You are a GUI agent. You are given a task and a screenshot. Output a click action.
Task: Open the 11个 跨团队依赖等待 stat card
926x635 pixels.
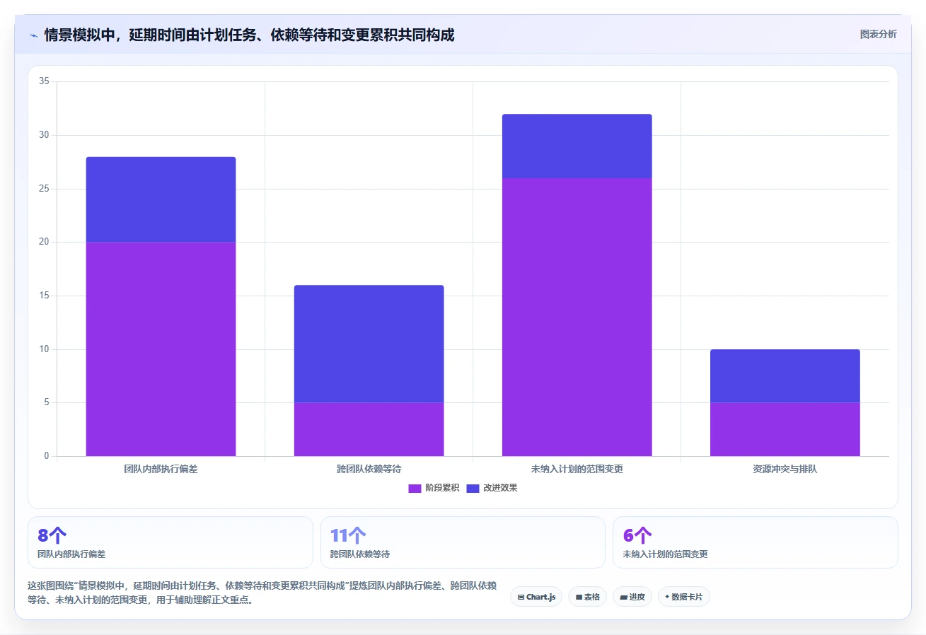coord(463,542)
